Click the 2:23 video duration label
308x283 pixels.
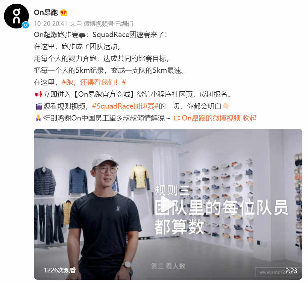click(291, 271)
